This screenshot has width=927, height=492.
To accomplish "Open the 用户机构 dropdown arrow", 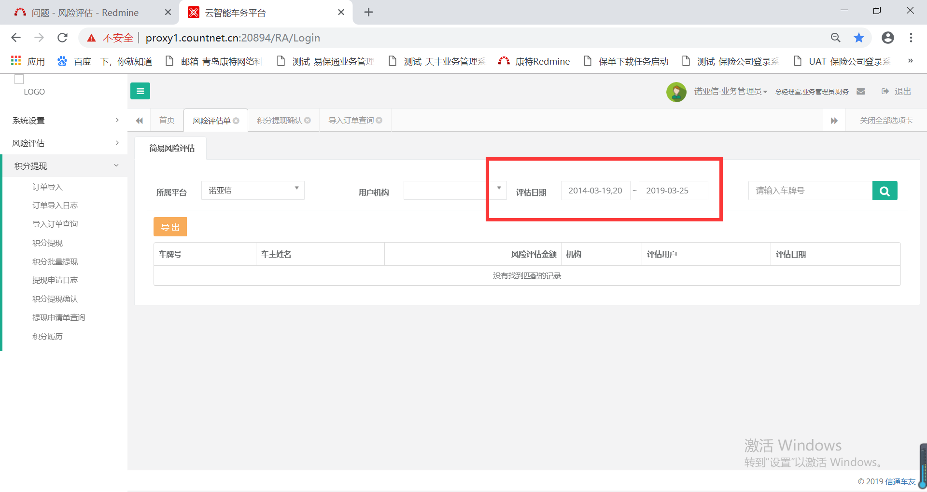I will click(499, 188).
